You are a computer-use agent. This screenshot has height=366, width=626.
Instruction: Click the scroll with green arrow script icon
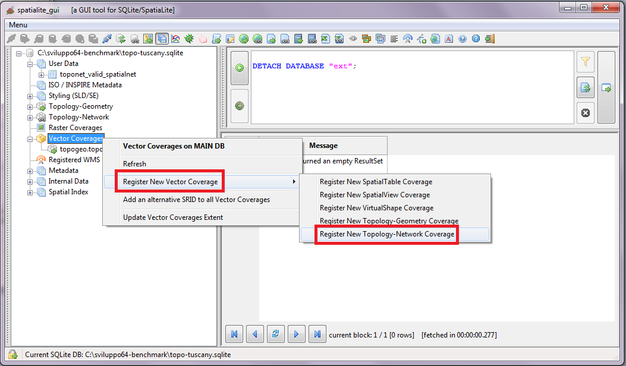click(216, 39)
